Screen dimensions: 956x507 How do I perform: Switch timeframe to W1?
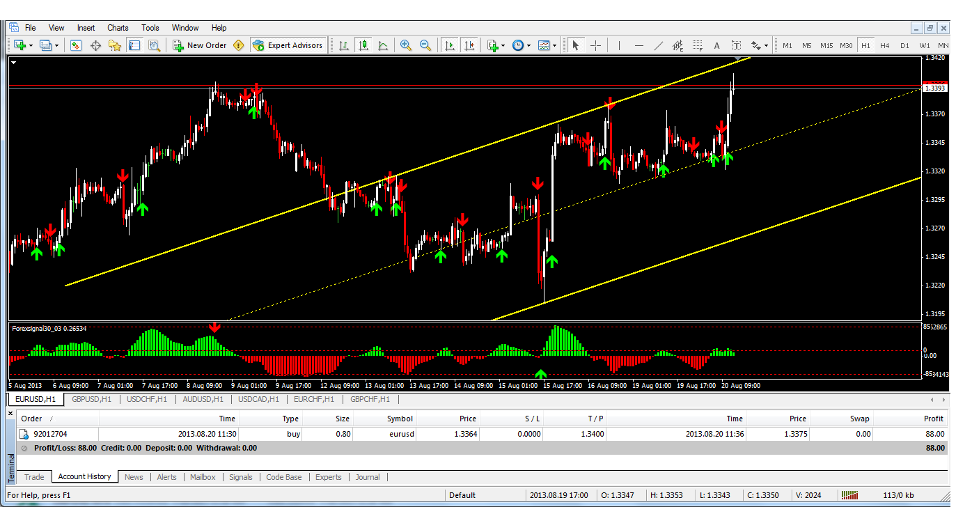point(925,45)
